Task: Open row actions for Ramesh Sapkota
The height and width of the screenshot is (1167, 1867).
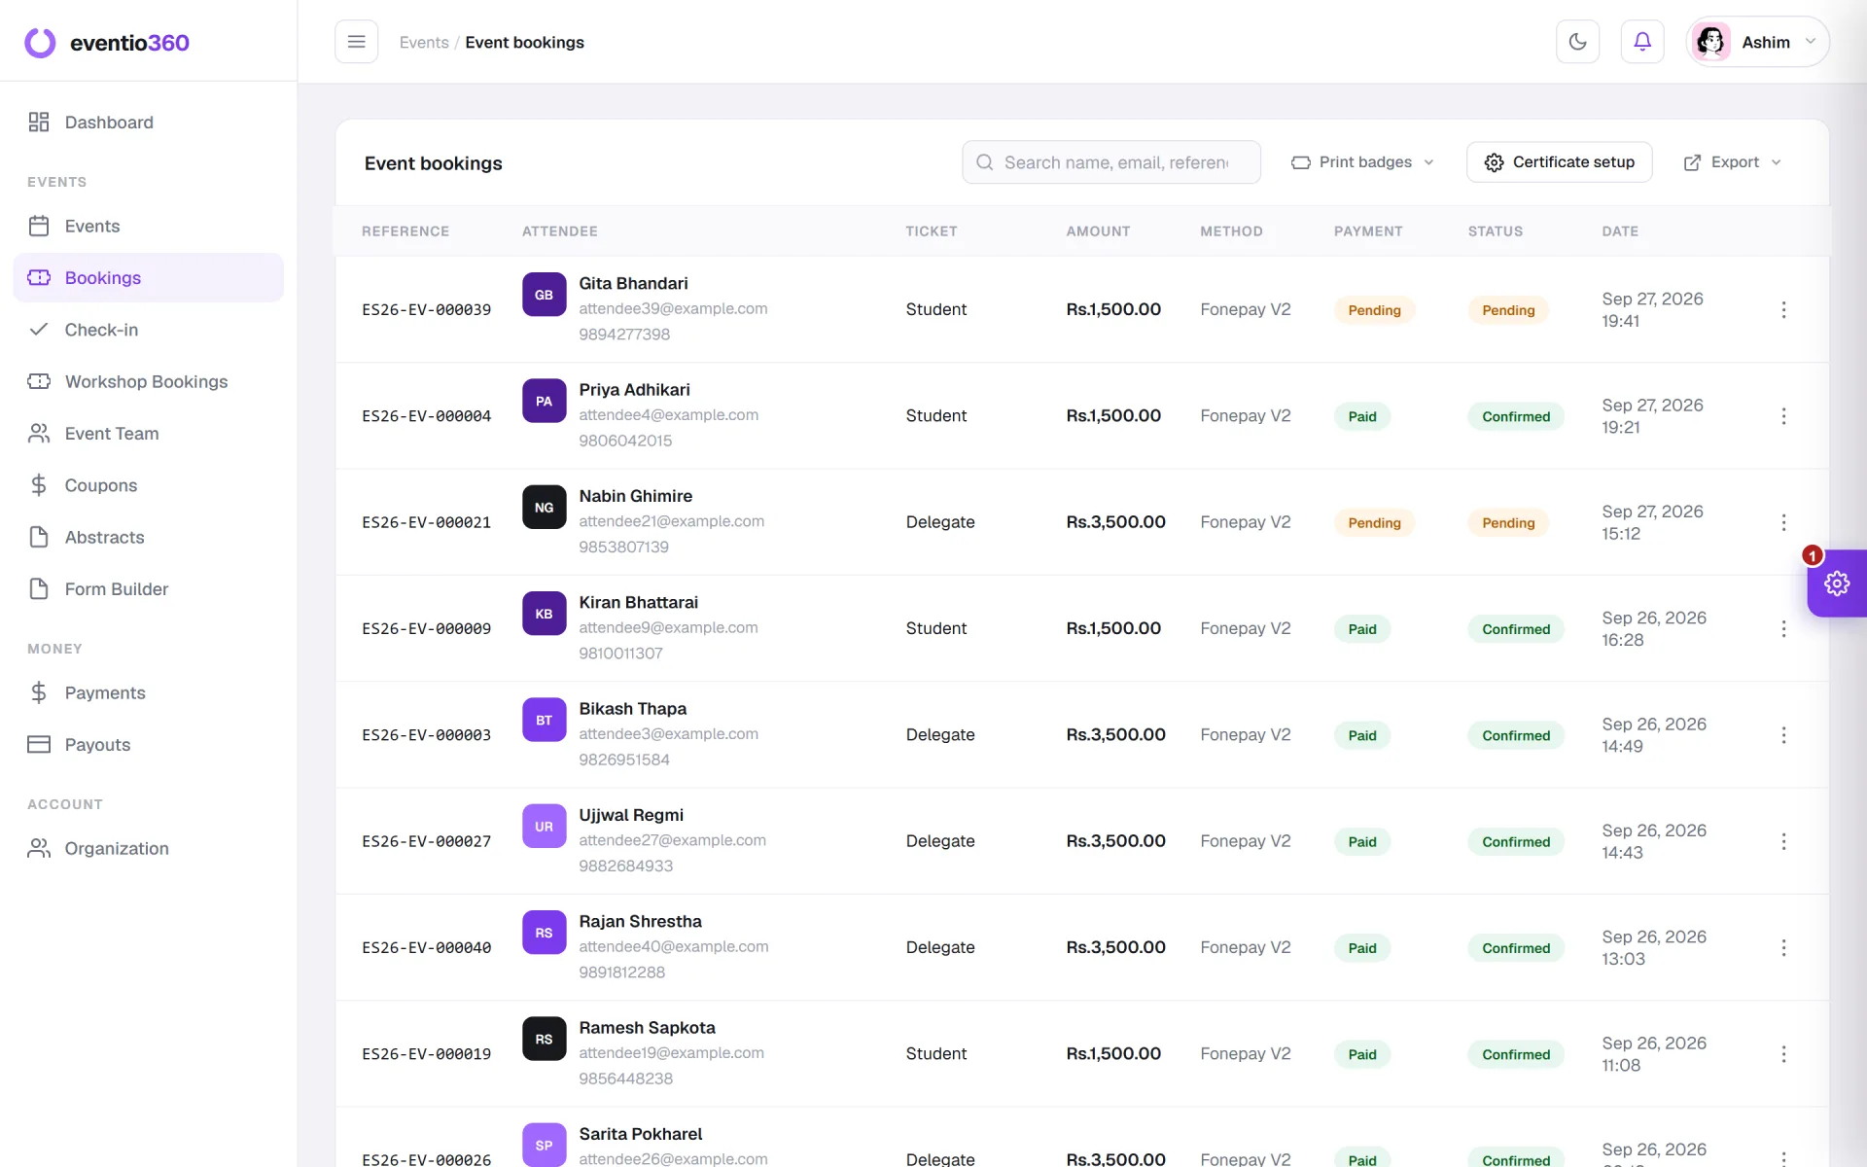Action: click(1783, 1054)
